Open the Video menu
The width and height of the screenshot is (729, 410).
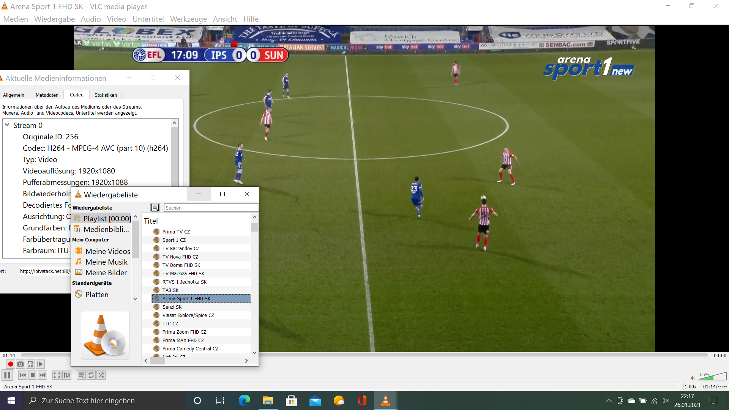coord(117,19)
